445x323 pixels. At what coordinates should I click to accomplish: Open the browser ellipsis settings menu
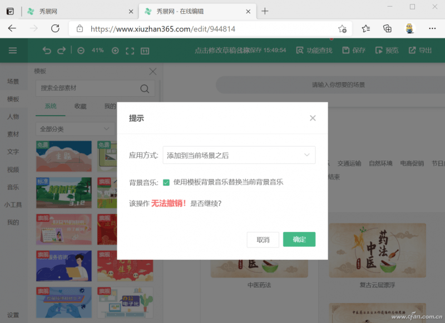(432, 28)
